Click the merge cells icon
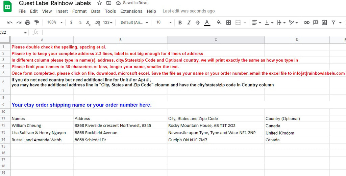Screen dimensions: 346x176 tap(238, 23)
